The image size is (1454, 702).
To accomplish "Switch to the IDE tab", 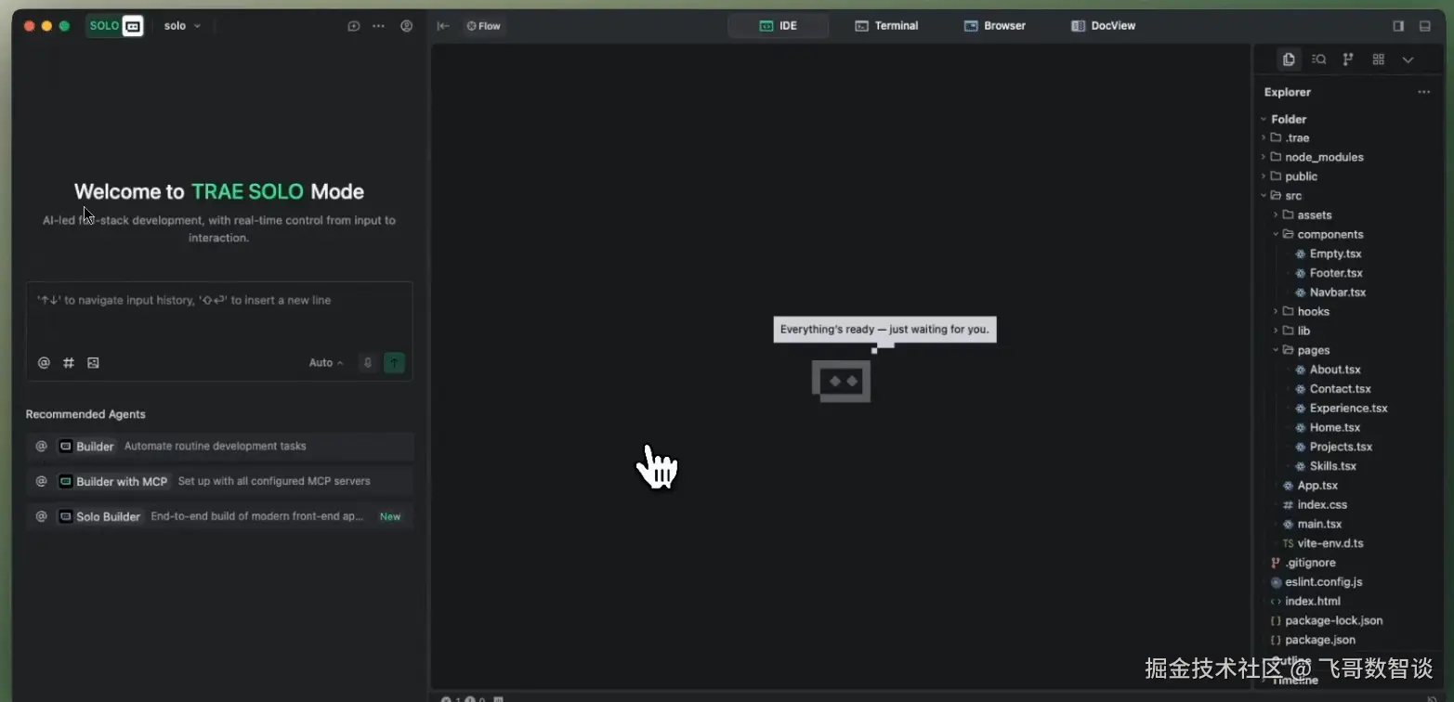I will pyautogui.click(x=779, y=26).
